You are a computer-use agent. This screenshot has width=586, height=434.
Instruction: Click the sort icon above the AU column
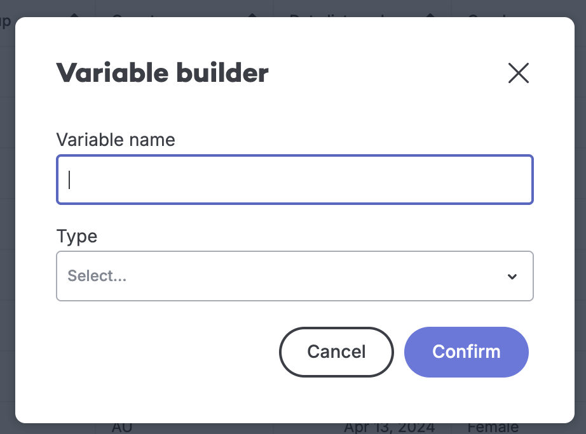click(252, 14)
